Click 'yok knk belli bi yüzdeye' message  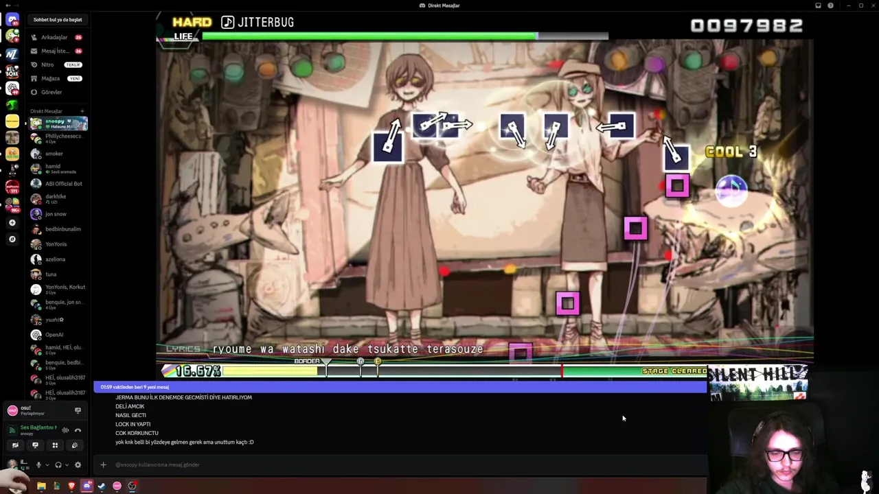[x=185, y=442]
